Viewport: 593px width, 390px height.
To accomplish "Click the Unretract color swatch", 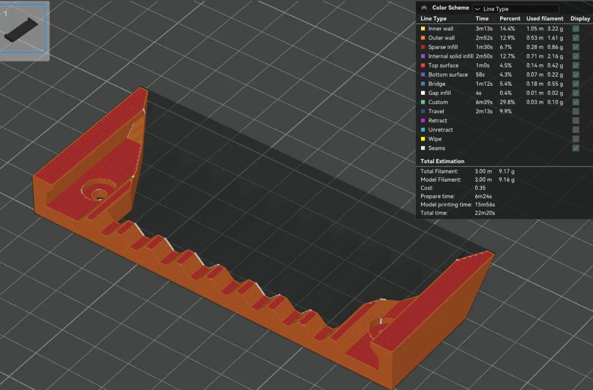I will 423,130.
